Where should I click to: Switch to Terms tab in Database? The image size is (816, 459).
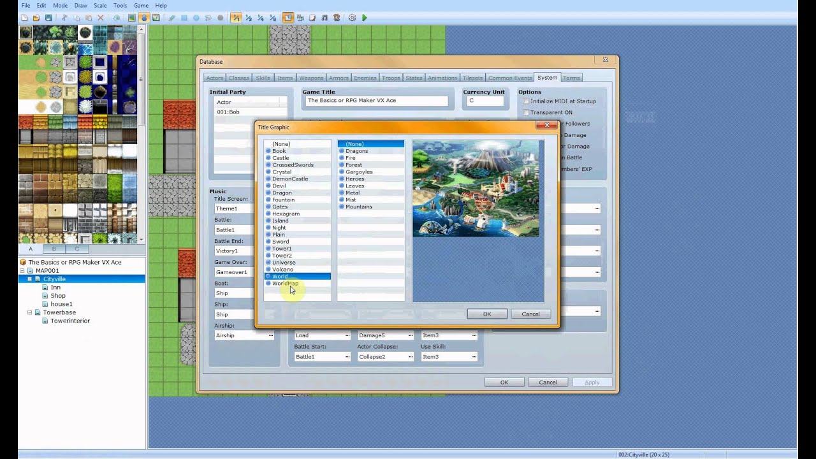pos(571,78)
